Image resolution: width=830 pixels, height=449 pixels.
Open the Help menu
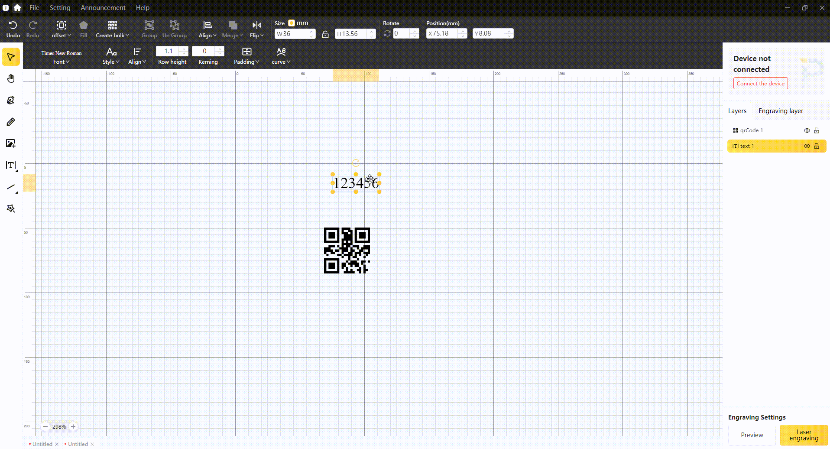coord(143,7)
